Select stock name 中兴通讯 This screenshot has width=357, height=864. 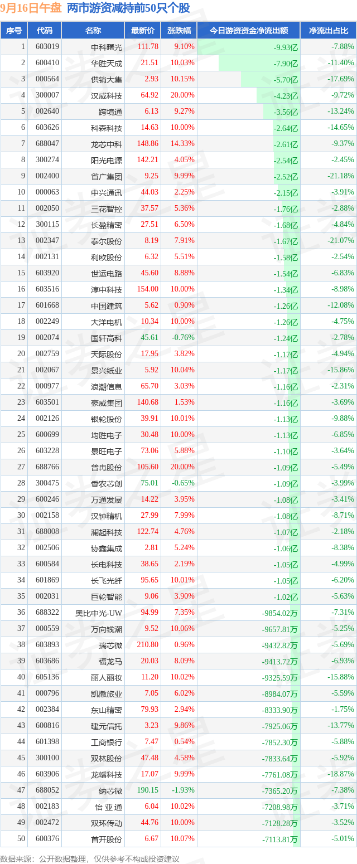click(x=106, y=192)
